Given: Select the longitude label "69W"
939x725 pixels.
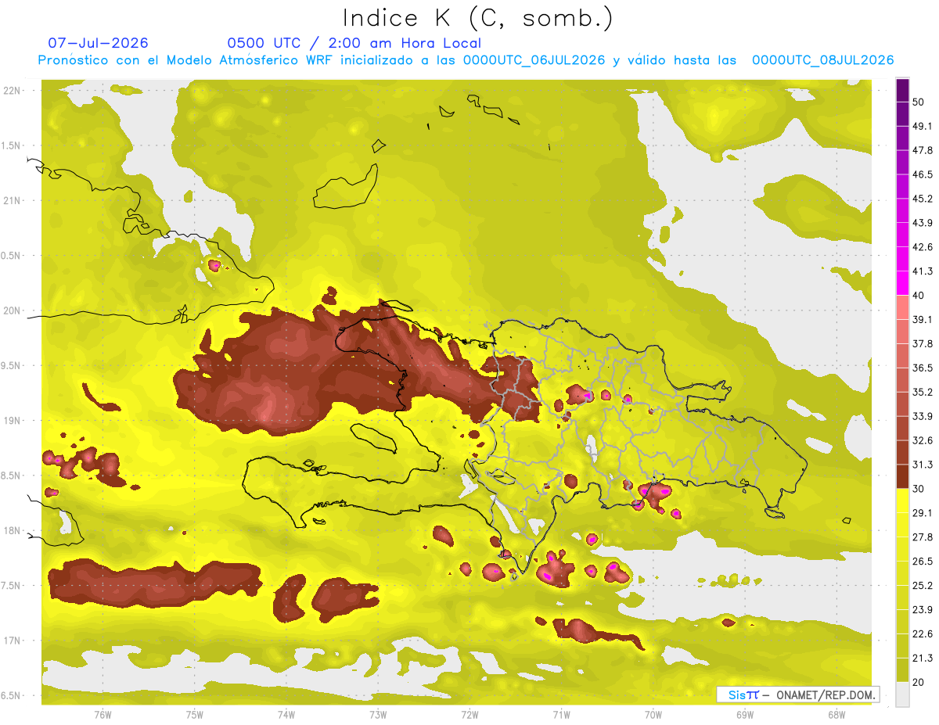Looking at the screenshot, I should (745, 715).
